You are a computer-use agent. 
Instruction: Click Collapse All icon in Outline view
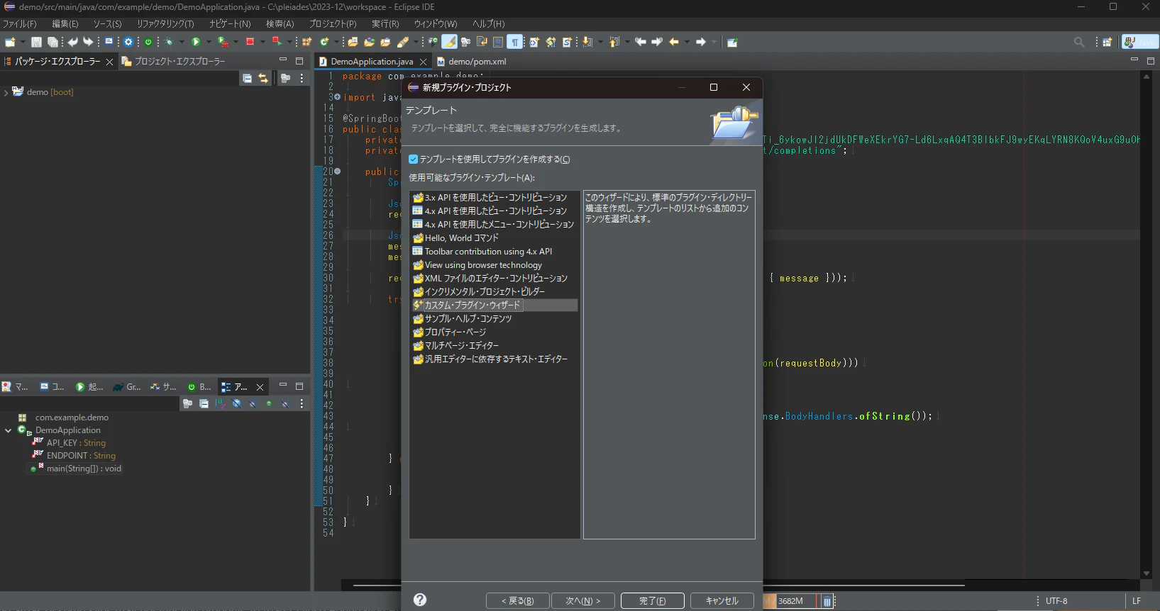[204, 404]
